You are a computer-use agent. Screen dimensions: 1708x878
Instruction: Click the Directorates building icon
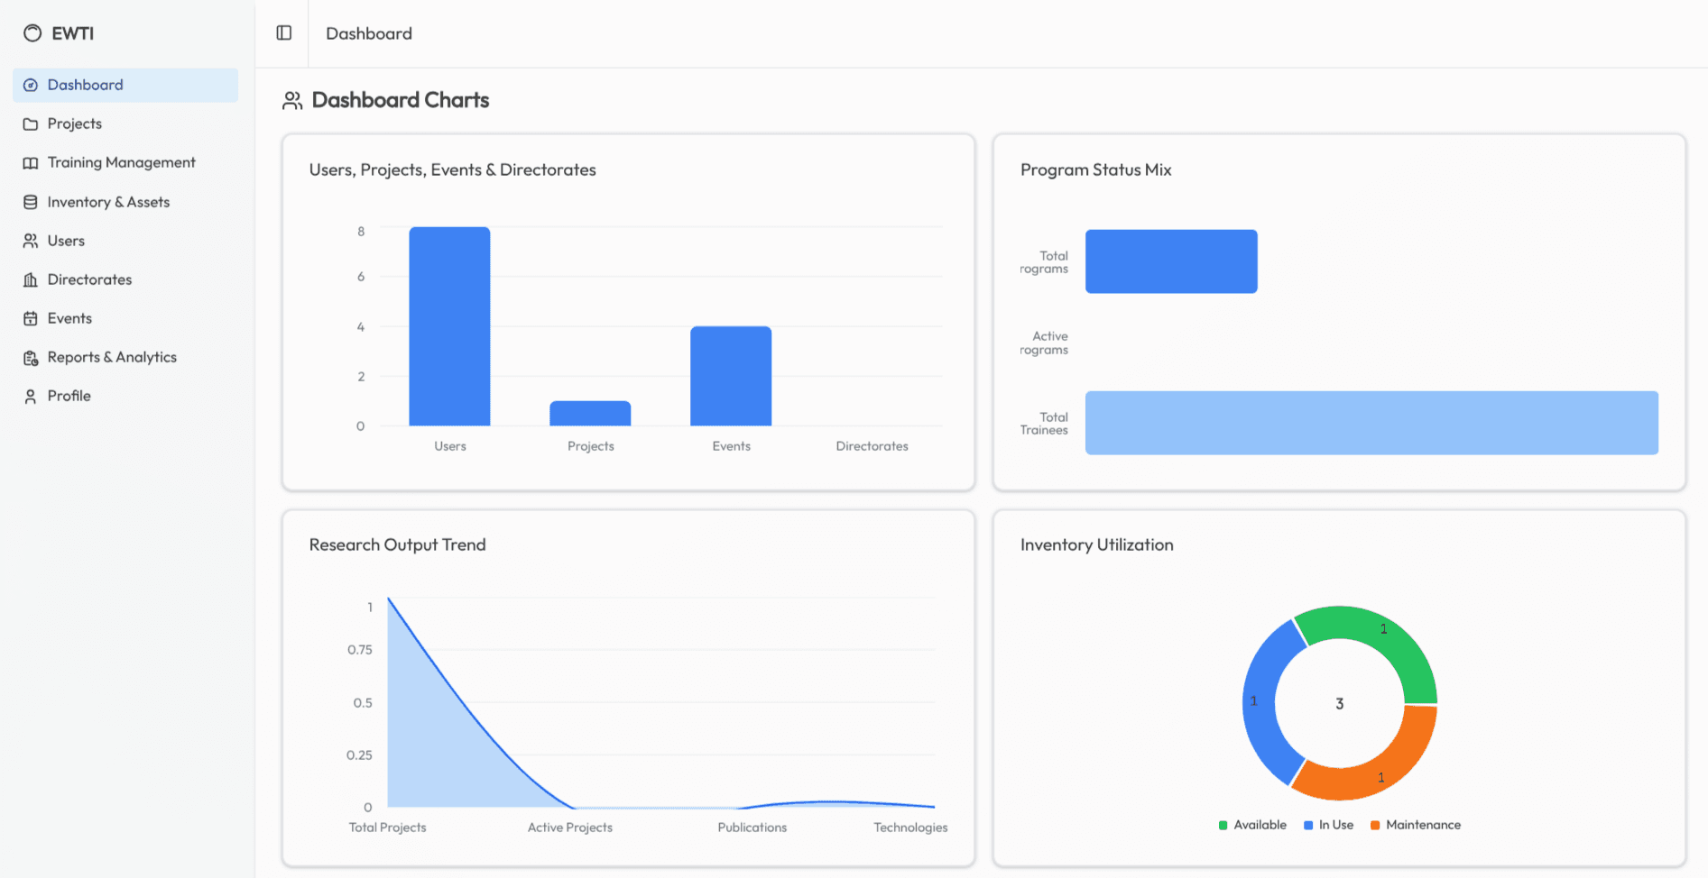[31, 280]
